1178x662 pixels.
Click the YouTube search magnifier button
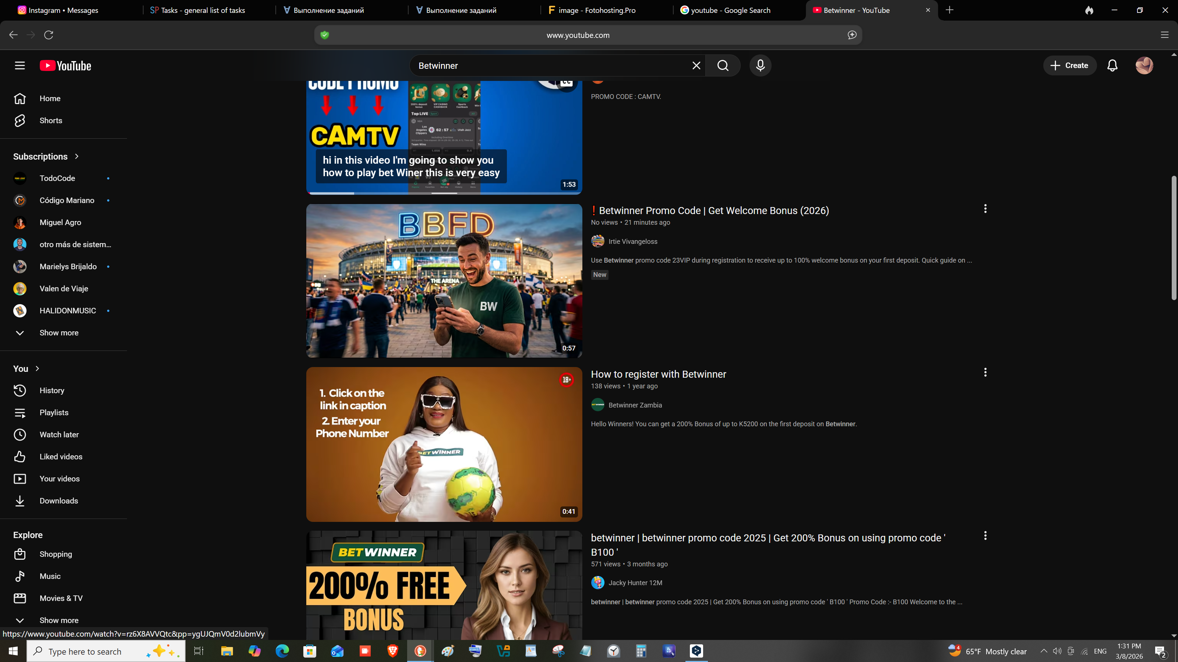point(723,65)
